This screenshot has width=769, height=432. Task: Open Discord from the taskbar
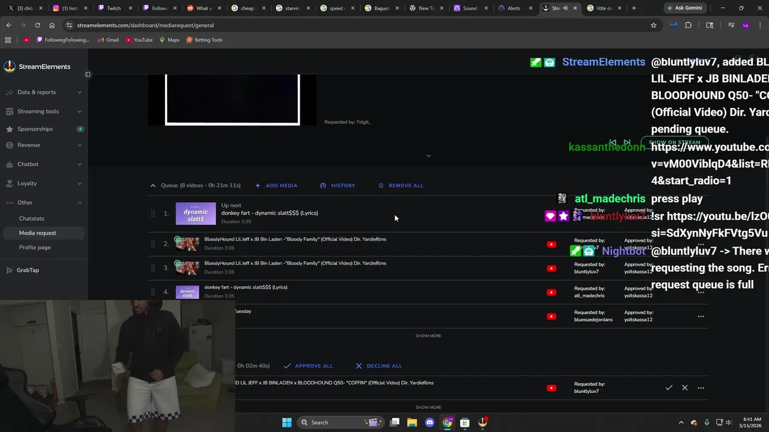click(430, 422)
